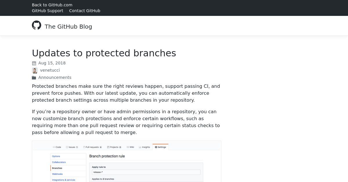Click the folder icon beside Announcements
348x182 pixels.
pos(34,78)
